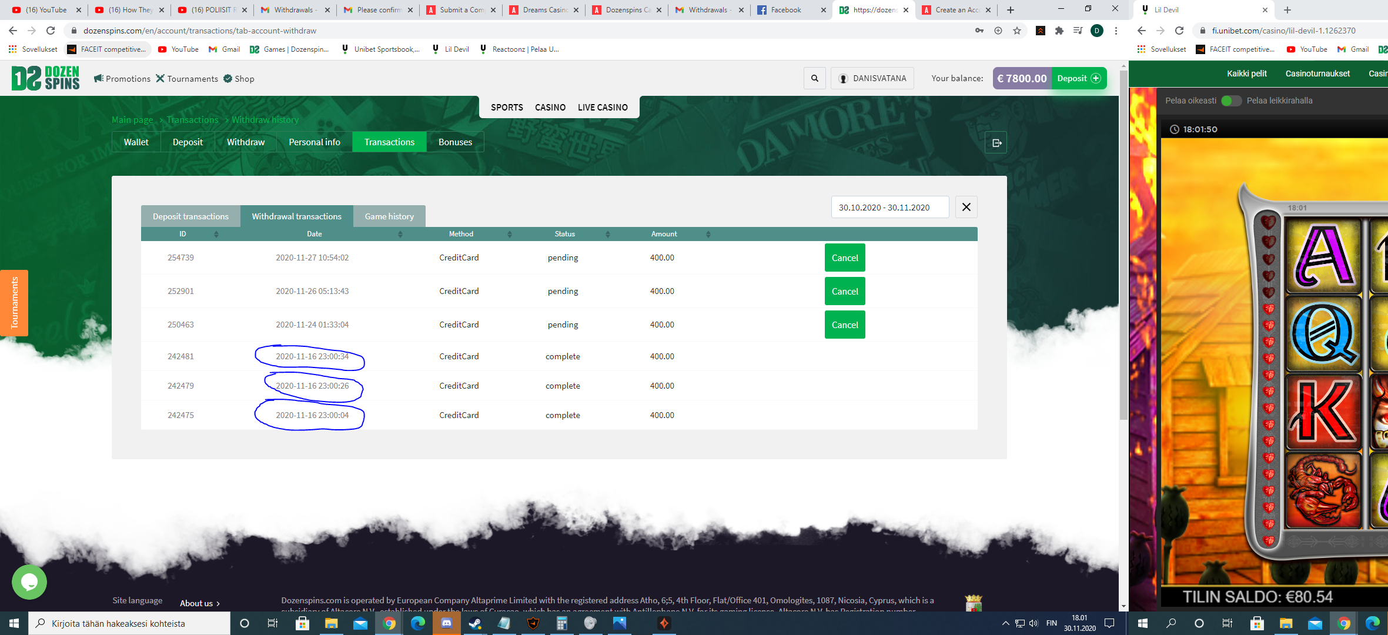Open the DANISVATANA account menu
The image size is (1388, 635).
[x=872, y=78]
